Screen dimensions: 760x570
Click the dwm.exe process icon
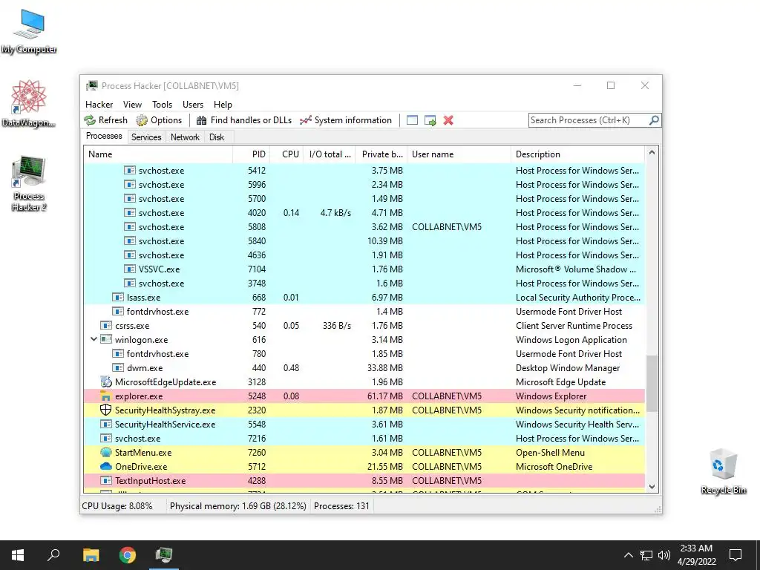coord(118,368)
